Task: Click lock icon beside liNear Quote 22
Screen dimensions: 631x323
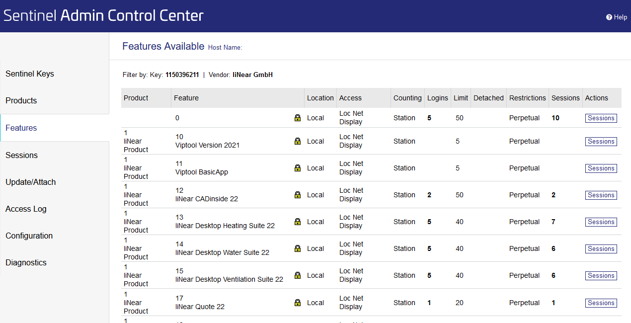Action: pos(298,303)
